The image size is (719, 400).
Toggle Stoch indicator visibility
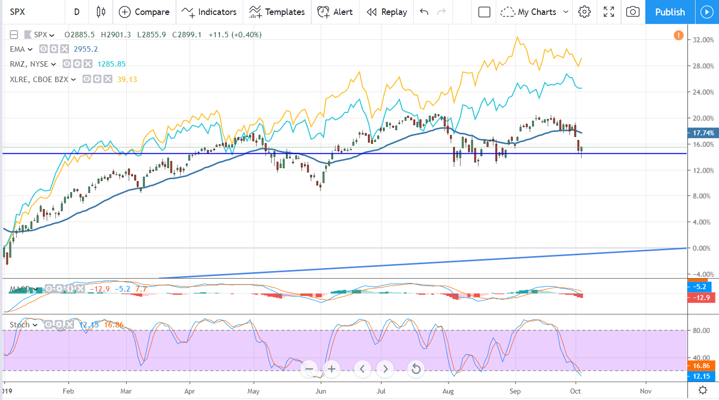(x=48, y=325)
